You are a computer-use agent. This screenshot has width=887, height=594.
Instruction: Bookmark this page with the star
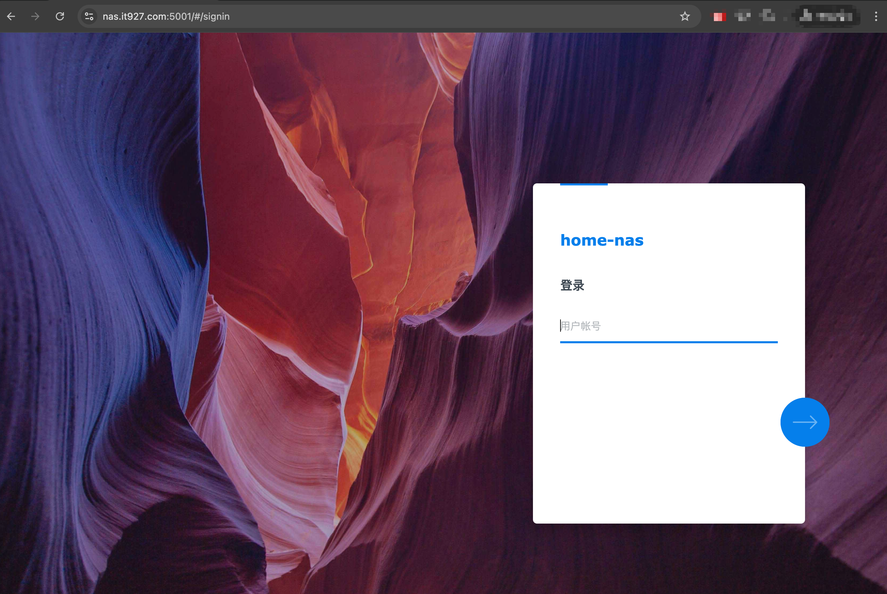(x=684, y=16)
